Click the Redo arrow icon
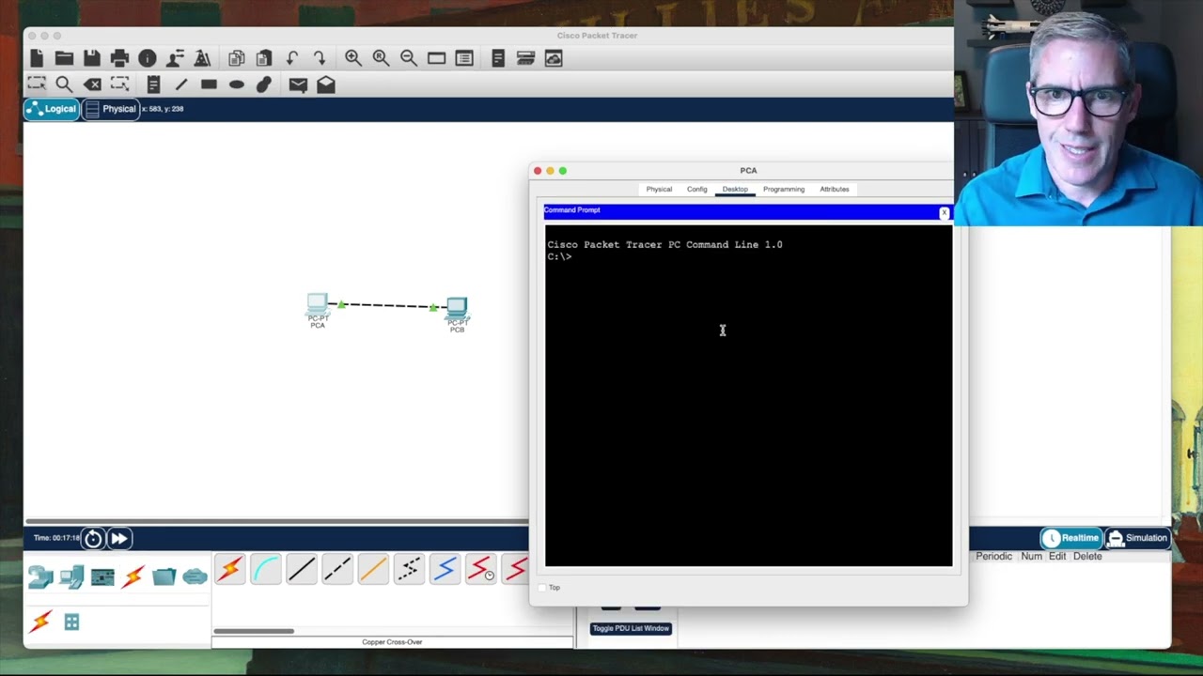Image resolution: width=1203 pixels, height=676 pixels. [x=320, y=58]
